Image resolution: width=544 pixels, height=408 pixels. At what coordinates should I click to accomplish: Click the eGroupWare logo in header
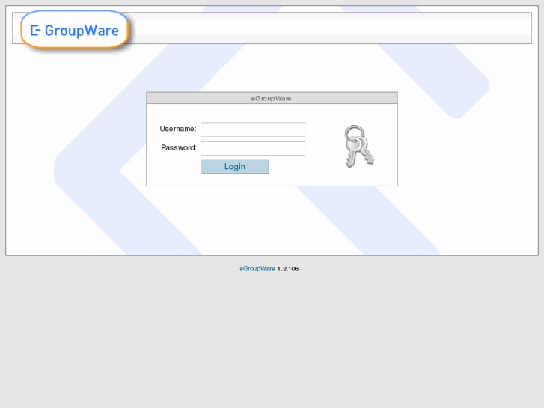coord(75,30)
